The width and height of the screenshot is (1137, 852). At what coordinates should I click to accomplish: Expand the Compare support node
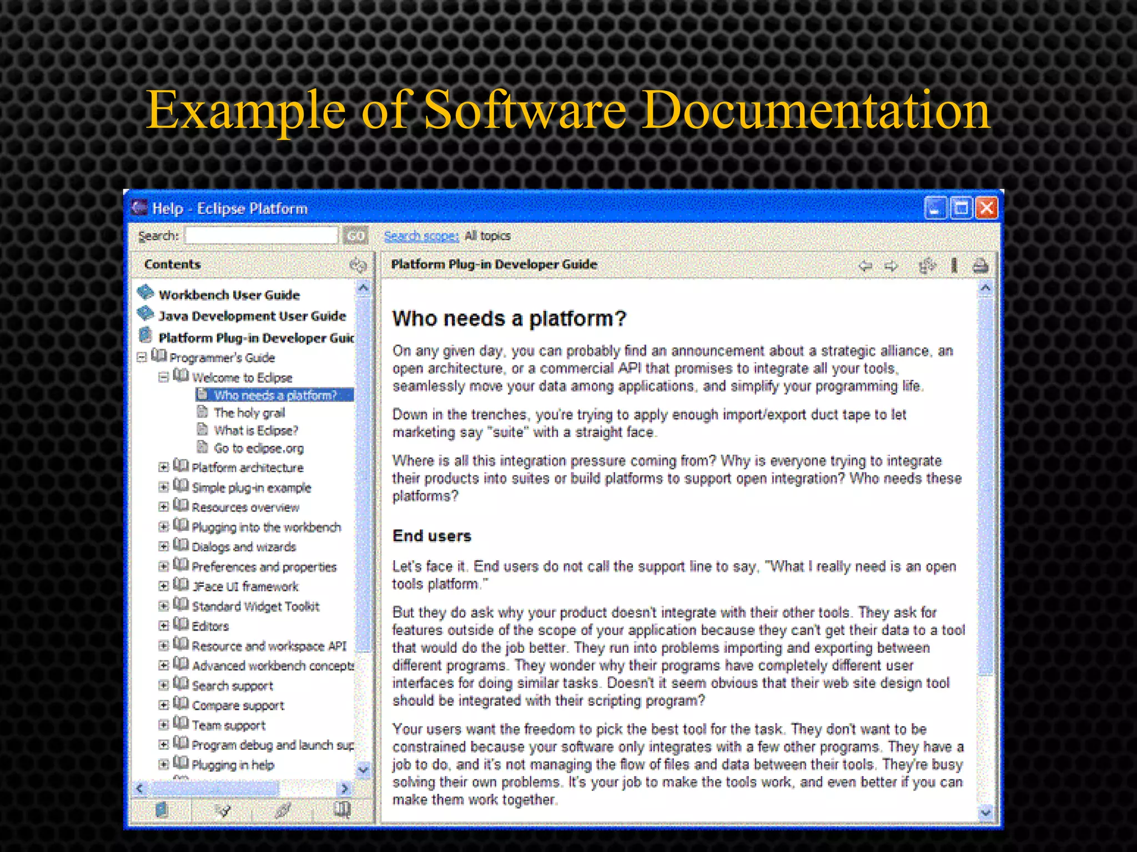(x=163, y=705)
